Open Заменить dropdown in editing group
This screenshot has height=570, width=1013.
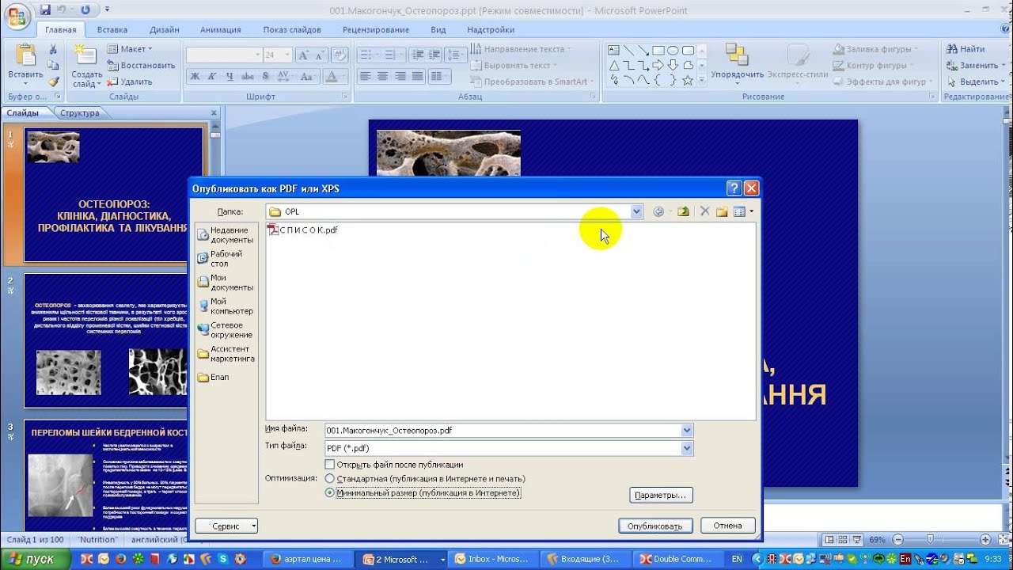(977, 66)
